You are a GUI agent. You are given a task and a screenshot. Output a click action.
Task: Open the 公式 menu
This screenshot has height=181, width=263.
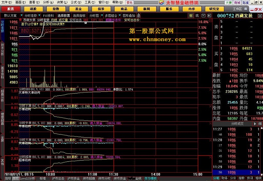[x=76, y=2]
